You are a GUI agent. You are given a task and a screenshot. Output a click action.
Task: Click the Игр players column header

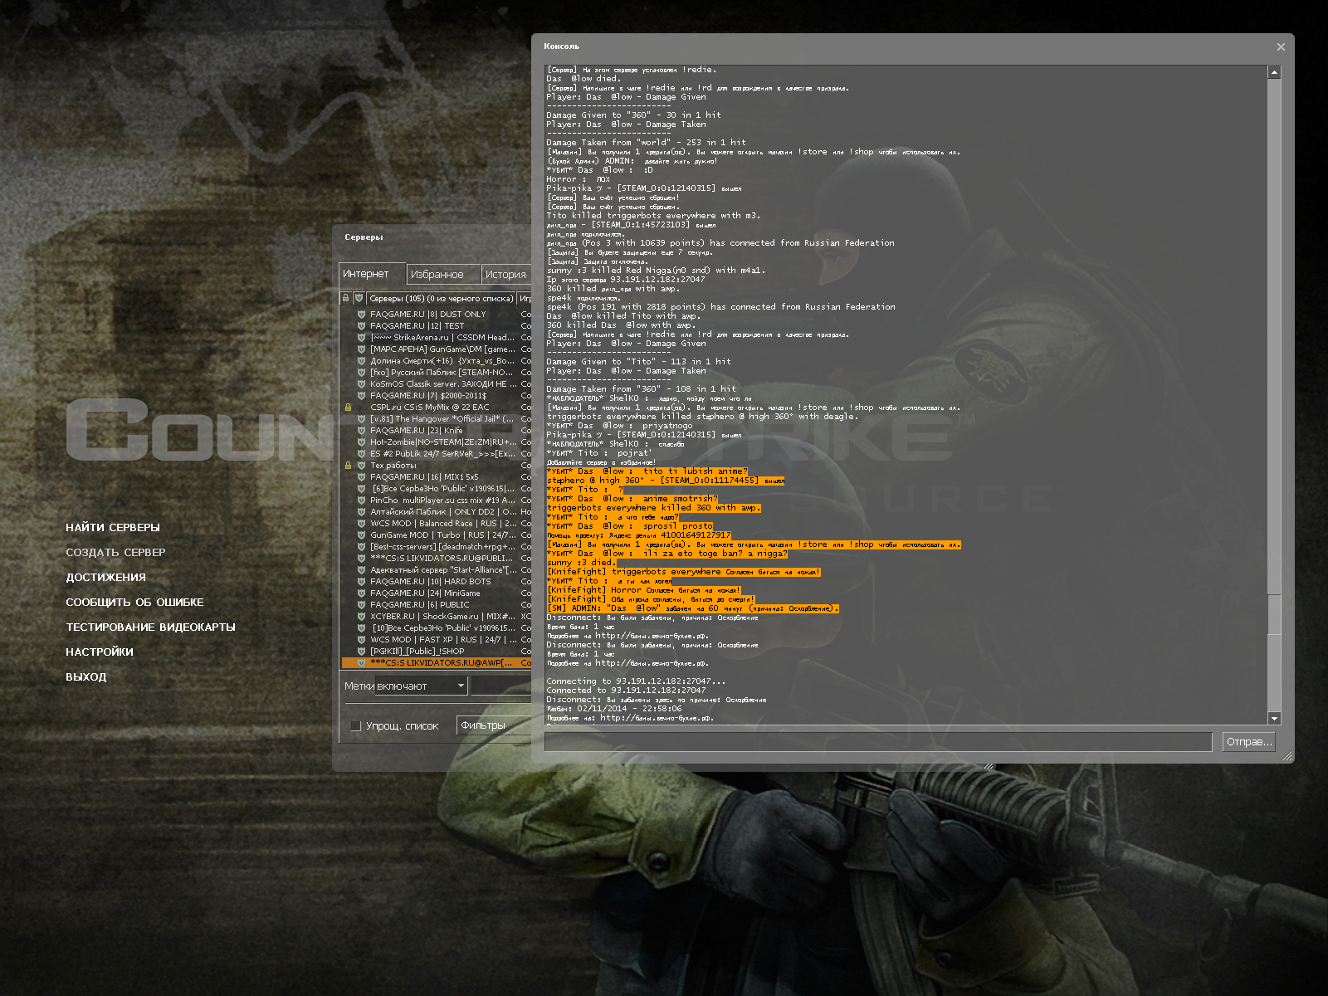[525, 298]
